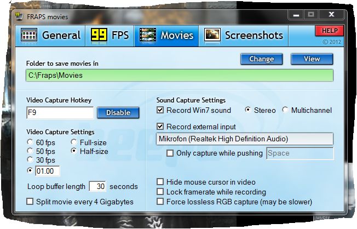This screenshot has width=357, height=229.
Task: Click the Screenshots picture icon
Action: coord(212,35)
